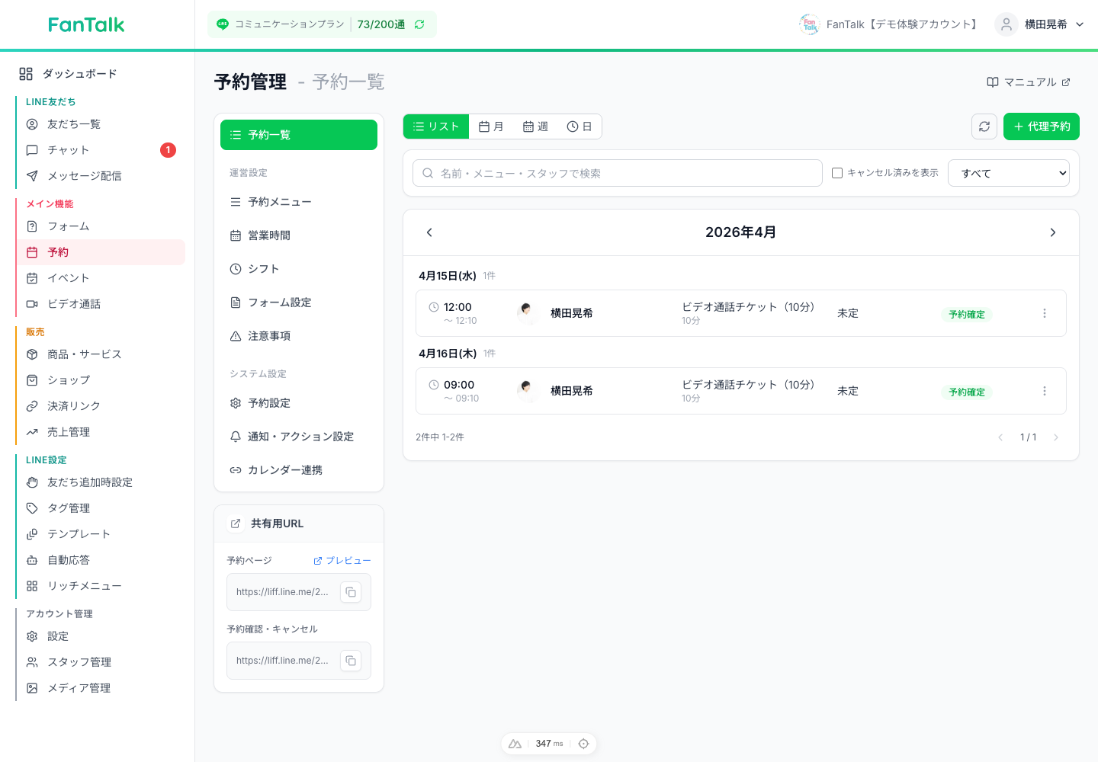Viewport: 1098px width, 762px height.
Task: Open タグ管理 in sidebar
Action: pyautogui.click(x=101, y=508)
